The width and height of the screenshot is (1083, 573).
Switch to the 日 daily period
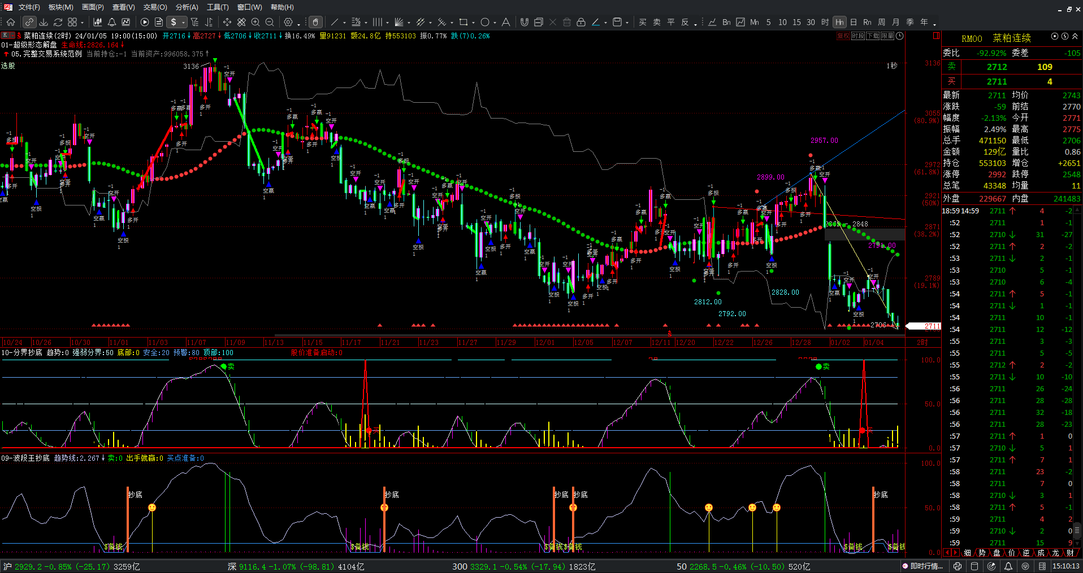(x=854, y=22)
